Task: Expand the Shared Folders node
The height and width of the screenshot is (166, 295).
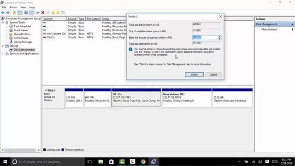Action: pos(7,34)
